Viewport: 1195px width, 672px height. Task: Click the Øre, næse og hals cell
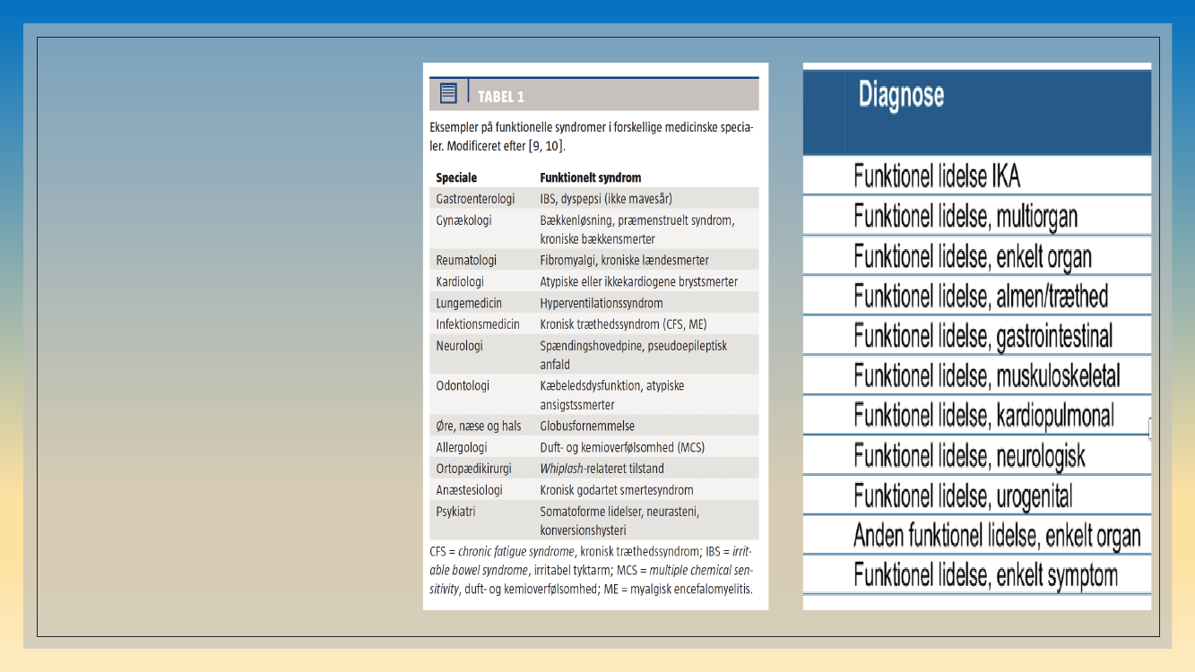pos(479,426)
